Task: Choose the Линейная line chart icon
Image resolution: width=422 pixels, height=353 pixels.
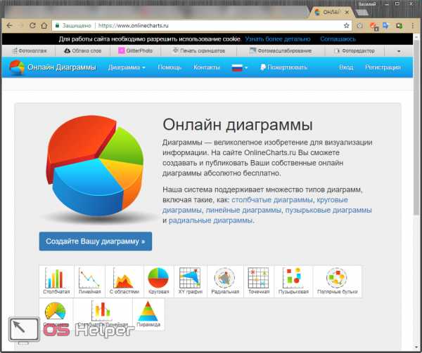Action: click(x=89, y=281)
